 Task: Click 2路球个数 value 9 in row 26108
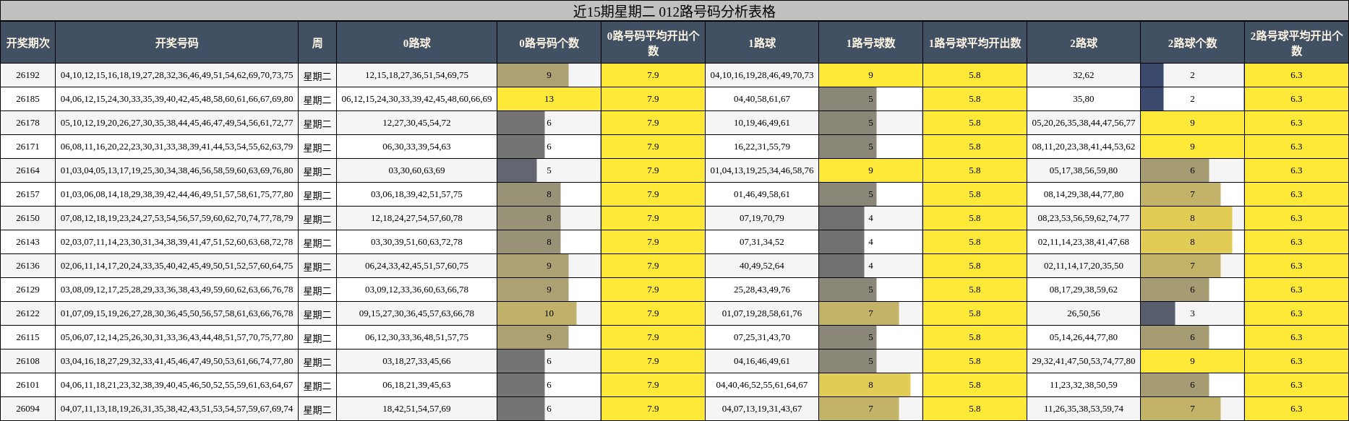click(1192, 361)
